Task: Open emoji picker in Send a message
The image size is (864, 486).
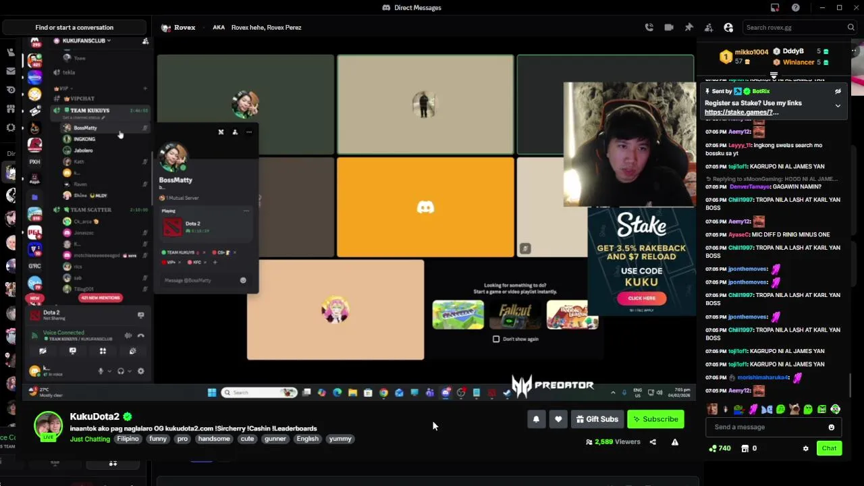Action: 831,427
